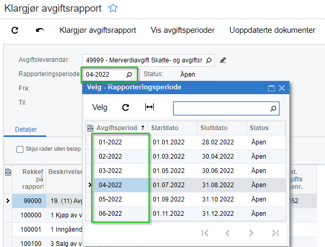The width and height of the screenshot is (325, 247).
Task: Open column configurator icon in dialog grid
Action: (x=90, y=128)
